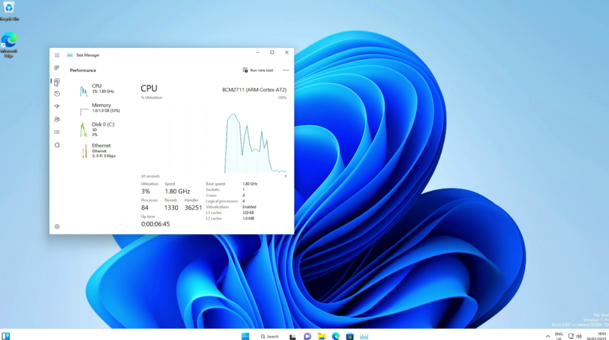
Task: Select the CPU performance entry
Action: pos(103,89)
